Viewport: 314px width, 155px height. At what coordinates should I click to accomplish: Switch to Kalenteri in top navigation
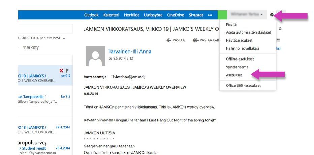tap(113, 15)
